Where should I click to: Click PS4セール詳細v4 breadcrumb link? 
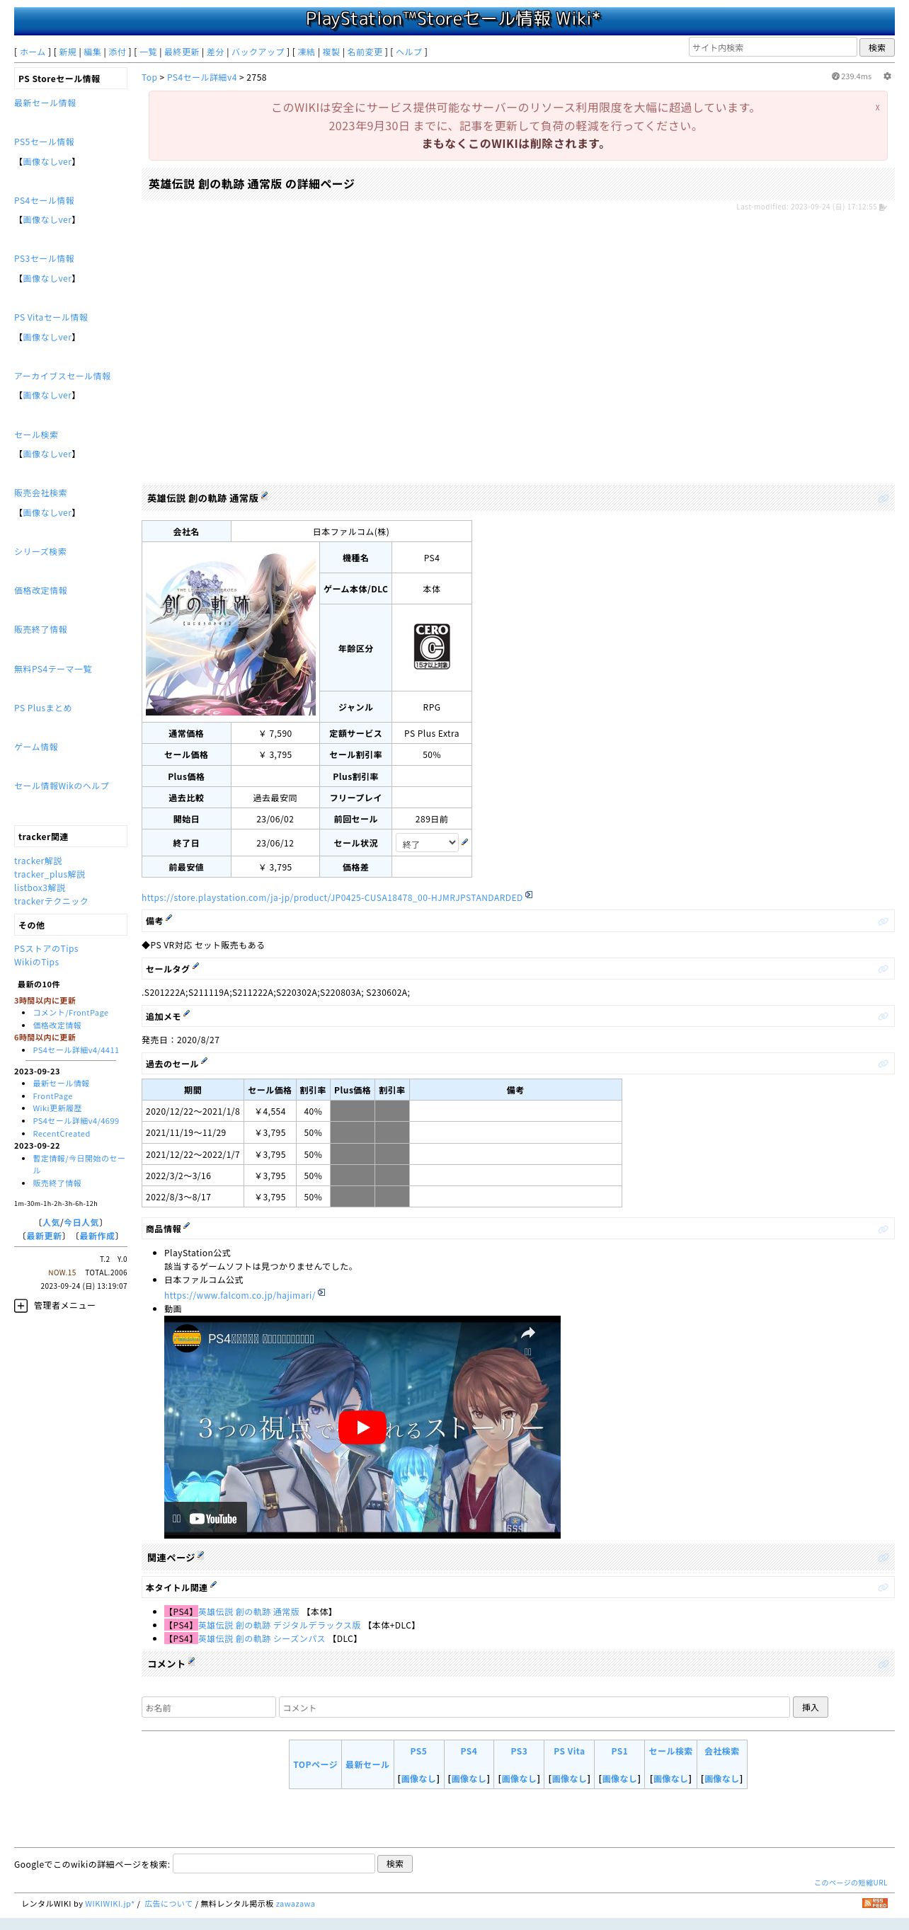pos(202,77)
